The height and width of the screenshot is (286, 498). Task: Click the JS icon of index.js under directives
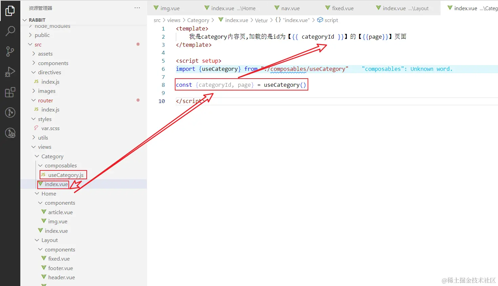point(36,82)
